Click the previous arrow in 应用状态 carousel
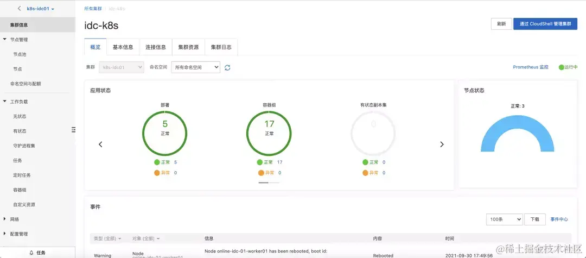The height and width of the screenshot is (258, 586). (x=100, y=144)
